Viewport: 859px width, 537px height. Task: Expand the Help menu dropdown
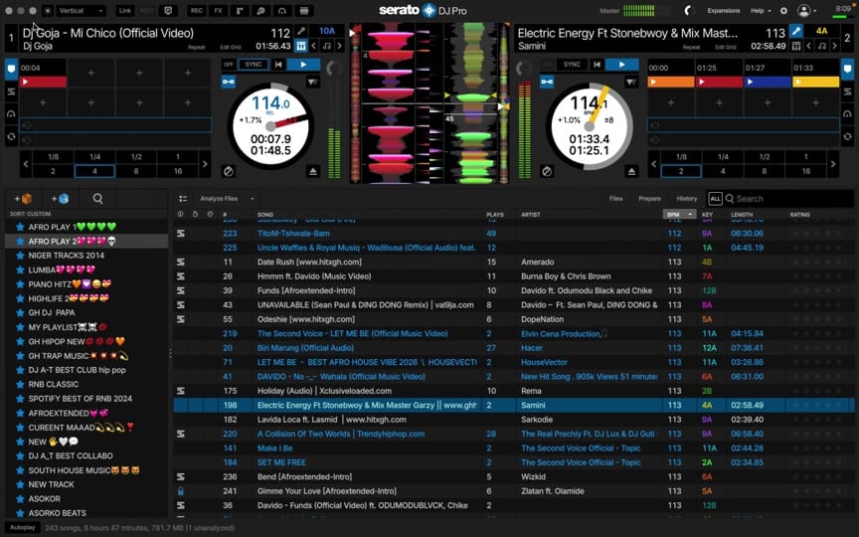tap(761, 10)
